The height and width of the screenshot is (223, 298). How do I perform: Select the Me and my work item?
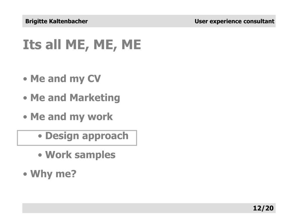(x=72, y=117)
